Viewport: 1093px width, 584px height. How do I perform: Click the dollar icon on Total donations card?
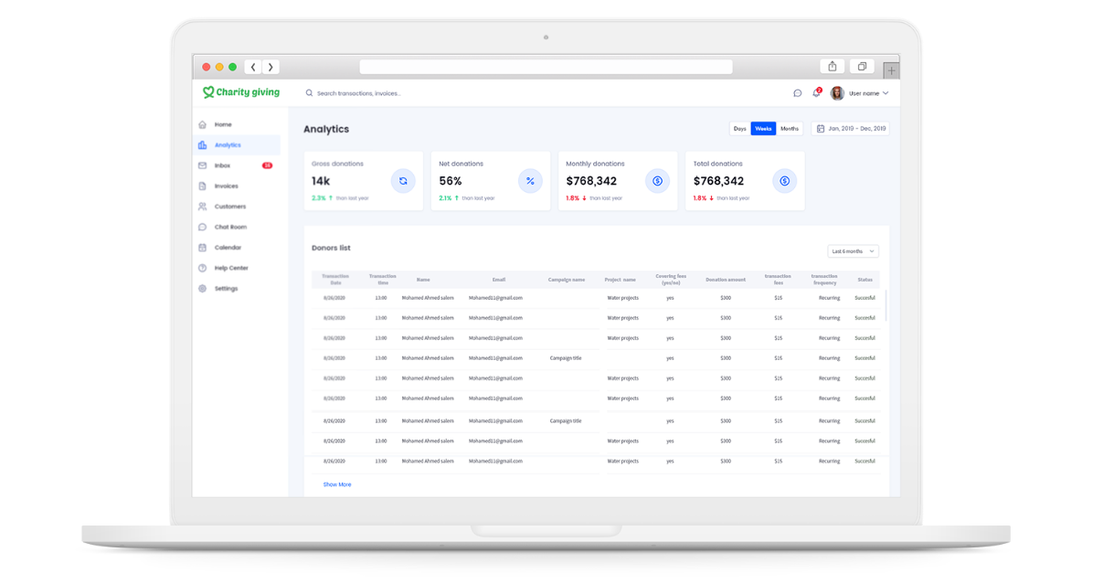point(784,181)
